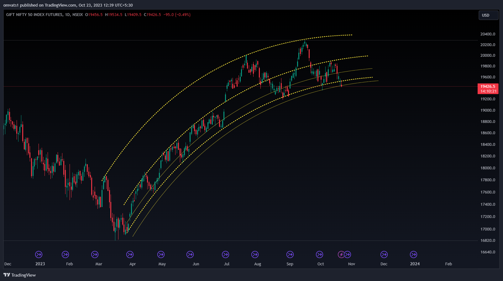
Task: Click the 19800.0 price axis label
Action: tap(488, 66)
